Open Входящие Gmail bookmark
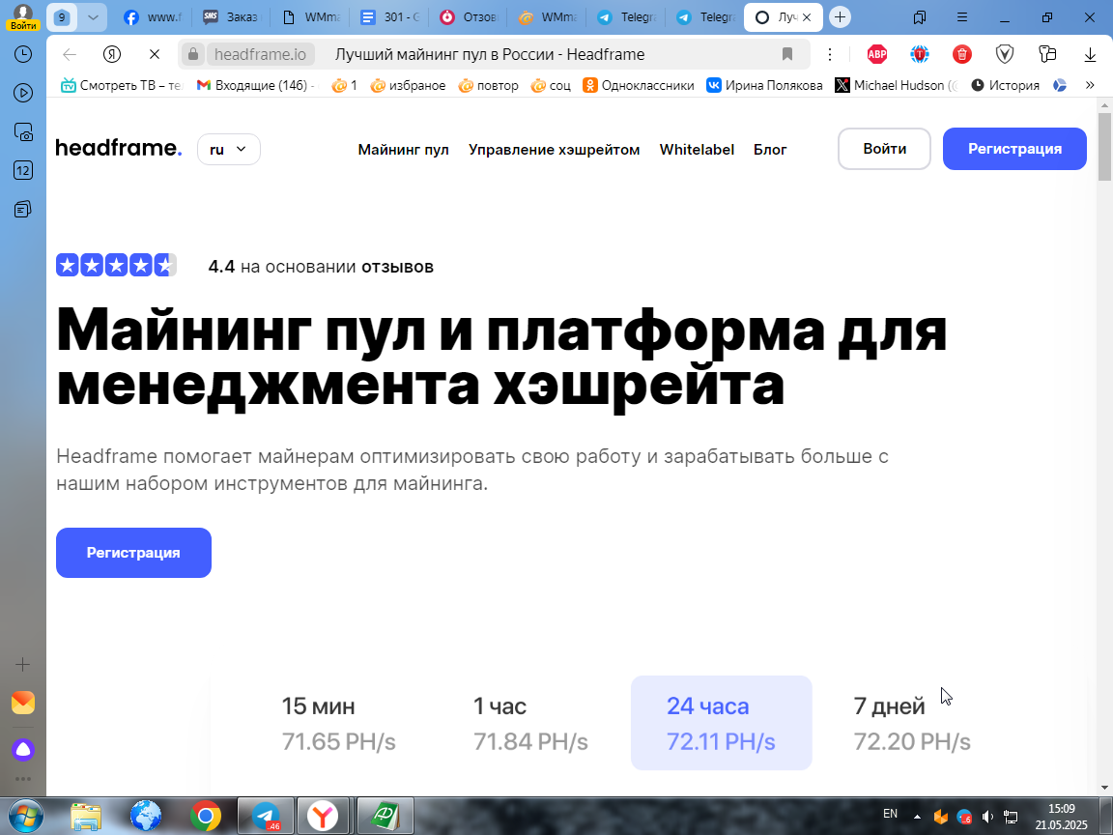Viewport: 1113px width, 835px height. coord(255,85)
